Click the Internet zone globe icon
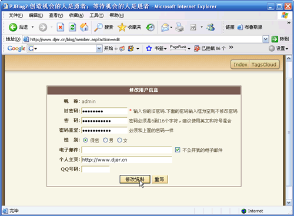294x216 pixels. pos(244,211)
